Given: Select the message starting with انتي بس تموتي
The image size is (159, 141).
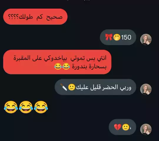Looking at the screenshot, I should pyautogui.click(x=57, y=62).
